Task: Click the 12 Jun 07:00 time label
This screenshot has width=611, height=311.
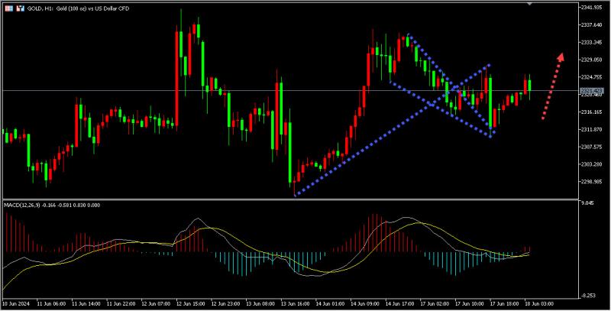Action: pos(156,303)
